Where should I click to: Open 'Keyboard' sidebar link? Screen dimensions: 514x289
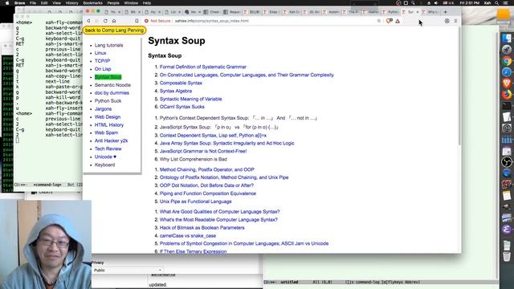coord(105,165)
